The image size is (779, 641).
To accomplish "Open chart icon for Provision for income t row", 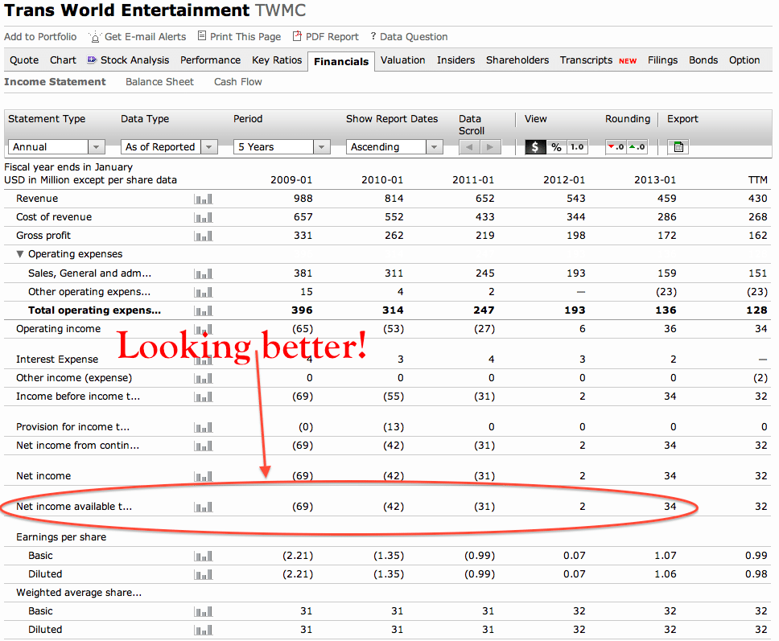I will click(203, 428).
